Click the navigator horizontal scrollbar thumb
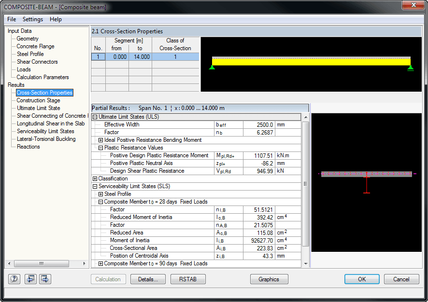This screenshot has width=428, height=302. coord(42,263)
